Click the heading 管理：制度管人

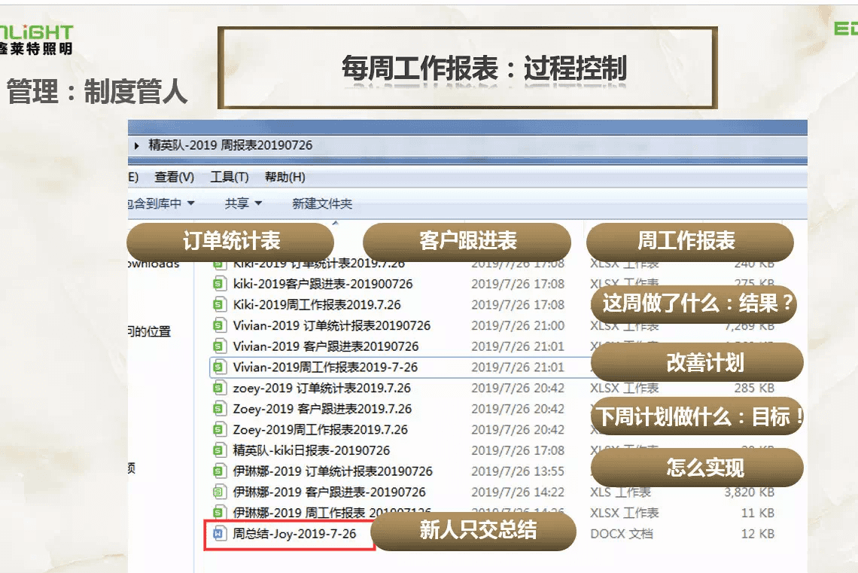97,91
